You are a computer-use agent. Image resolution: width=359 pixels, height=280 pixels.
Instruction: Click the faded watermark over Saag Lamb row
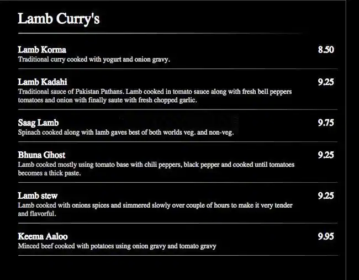pyautogui.click(x=178, y=118)
